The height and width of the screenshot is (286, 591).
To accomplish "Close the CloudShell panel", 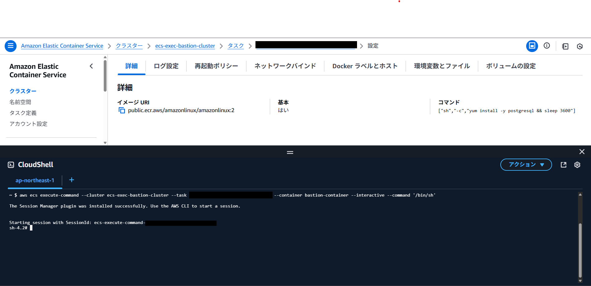I will (582, 152).
